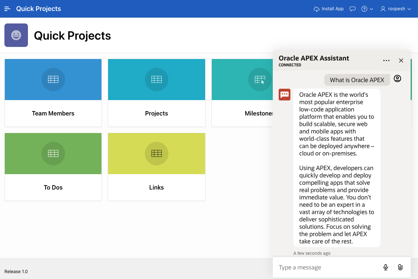Go to the Links card

157,167
